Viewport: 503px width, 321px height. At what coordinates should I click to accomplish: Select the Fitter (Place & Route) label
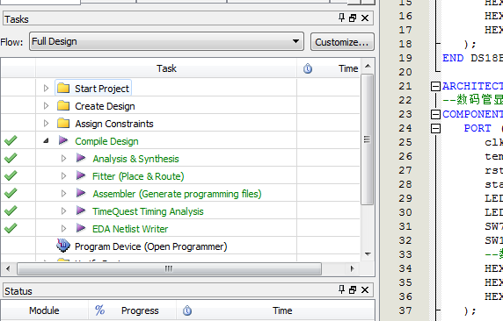(138, 176)
